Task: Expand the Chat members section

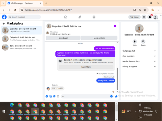Action: tap(139, 56)
